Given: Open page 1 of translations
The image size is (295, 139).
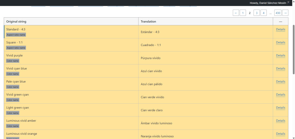Looking at the screenshot, I should point(243,13).
